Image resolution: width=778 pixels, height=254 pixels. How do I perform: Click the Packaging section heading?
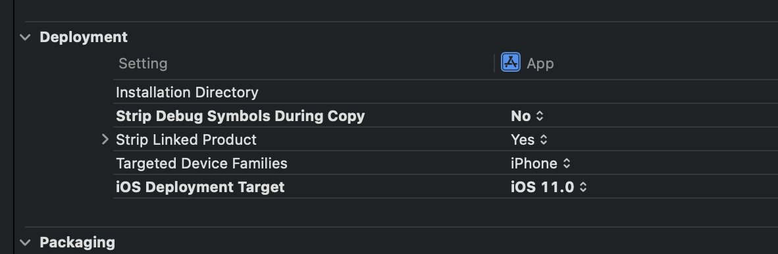(x=78, y=243)
